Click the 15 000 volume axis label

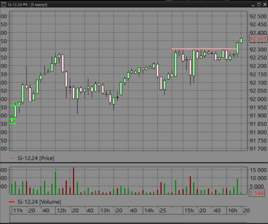[x=258, y=170]
